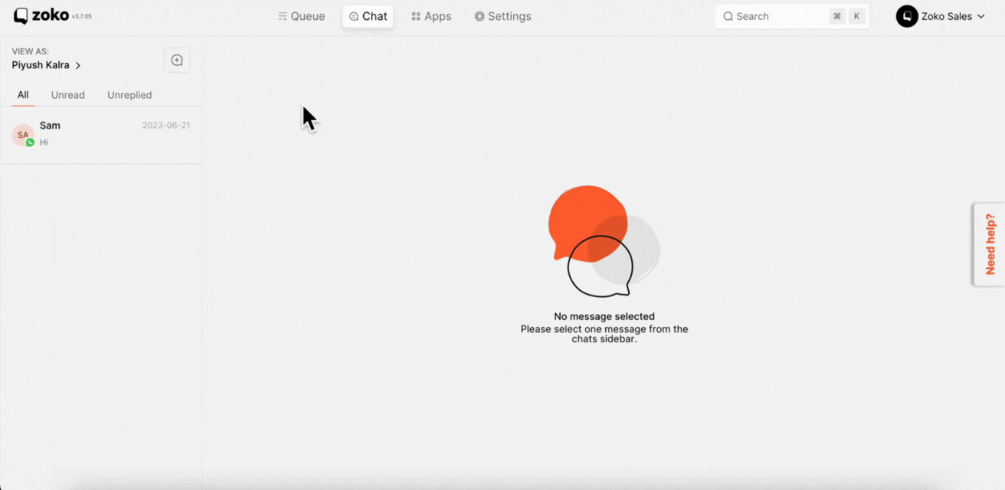Click the Settings gear icon
This screenshot has width=1005, height=490.
[480, 16]
